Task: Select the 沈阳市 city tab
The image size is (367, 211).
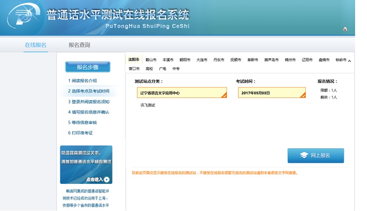Action: [x=134, y=60]
